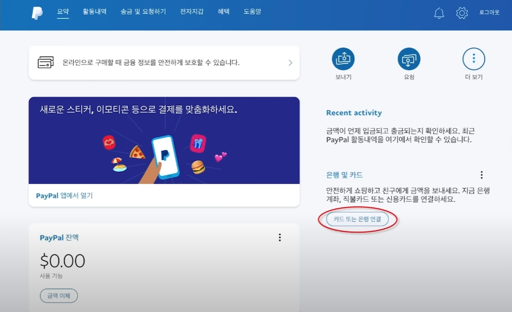Click the Recent activity heading link
The image size is (512, 312).
tap(354, 113)
